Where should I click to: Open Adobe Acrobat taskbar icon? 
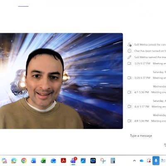[63, 161]
